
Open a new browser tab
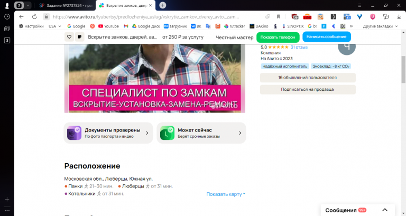coord(163,5)
